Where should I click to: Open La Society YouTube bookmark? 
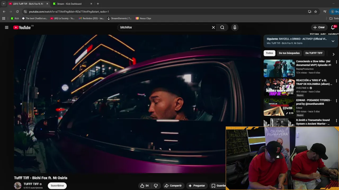(63, 18)
